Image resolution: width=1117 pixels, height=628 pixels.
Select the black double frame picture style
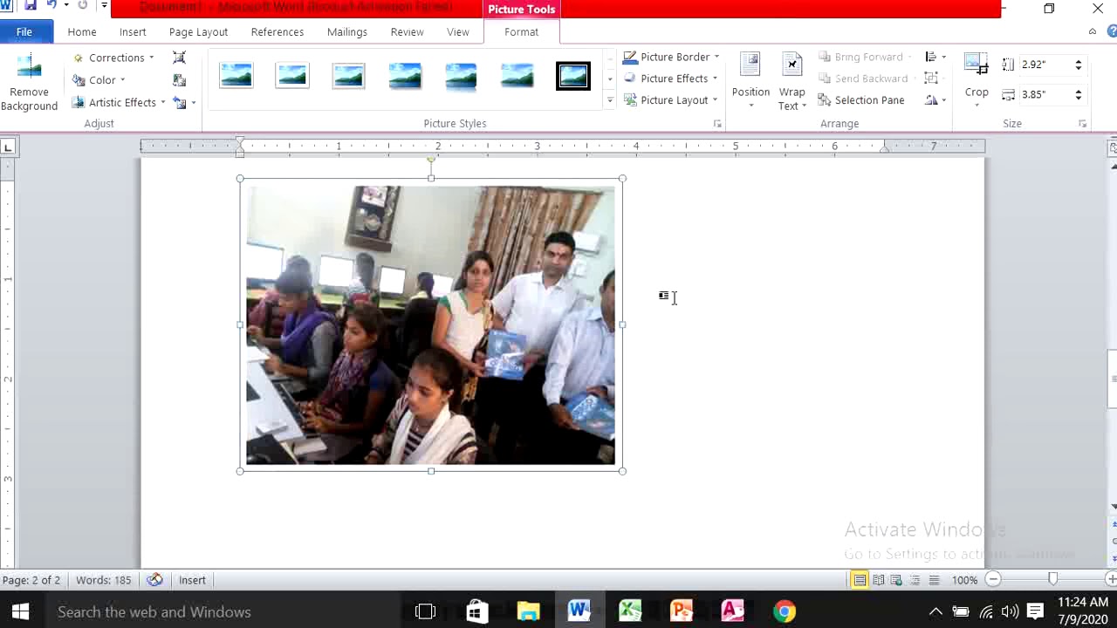tap(573, 77)
